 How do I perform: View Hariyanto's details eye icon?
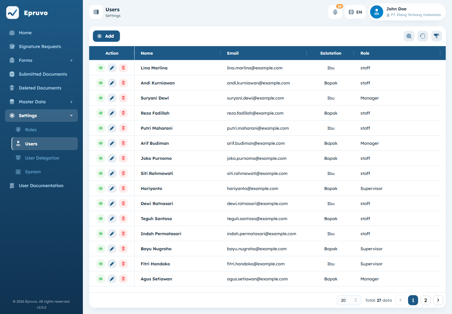coord(101,188)
